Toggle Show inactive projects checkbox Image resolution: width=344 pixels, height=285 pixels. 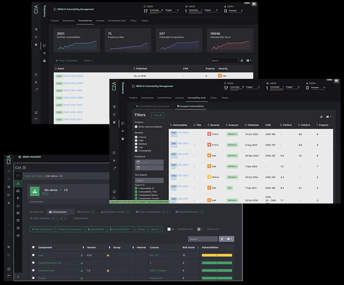coord(136,126)
